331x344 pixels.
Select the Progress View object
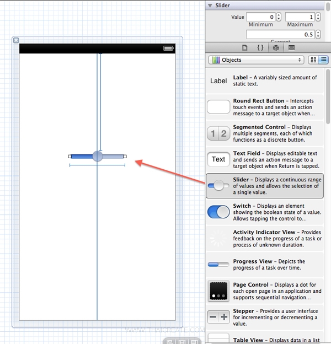(x=265, y=265)
